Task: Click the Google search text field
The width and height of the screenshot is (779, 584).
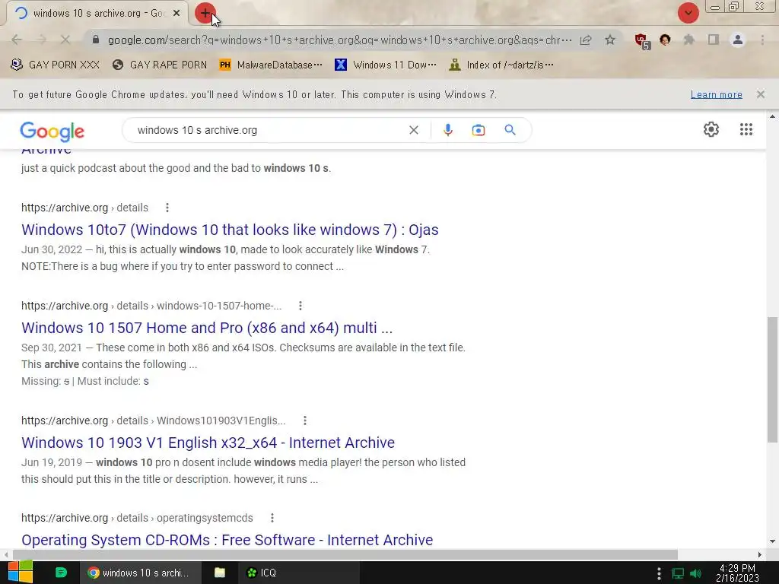Action: coord(269,130)
